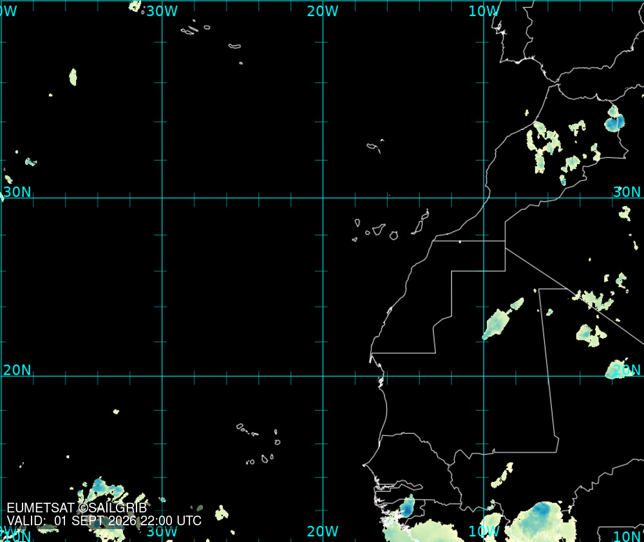Click the Canary Islands outline

(x=391, y=226)
